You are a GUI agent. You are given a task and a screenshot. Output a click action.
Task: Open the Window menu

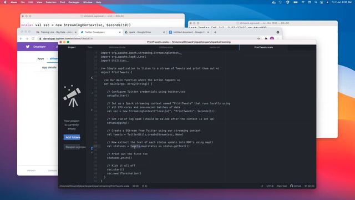click(88, 2)
